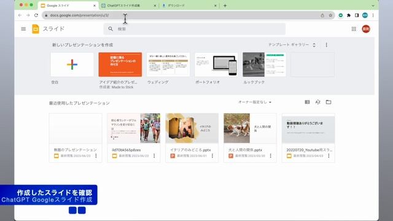Image resolution: width=393 pixels, height=221 pixels.
Task: Open the Google account avatar
Action: 366,29
